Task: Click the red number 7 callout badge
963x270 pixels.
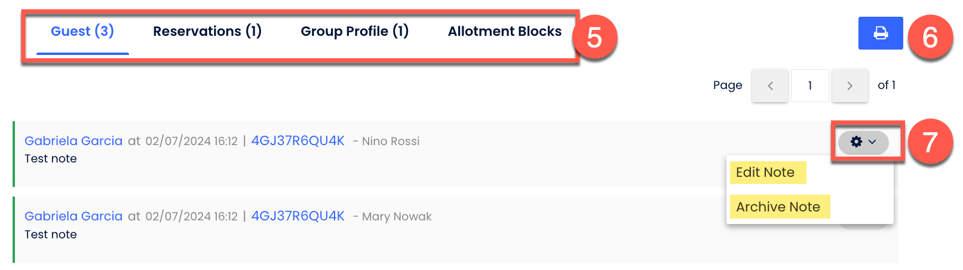Action: [x=930, y=143]
